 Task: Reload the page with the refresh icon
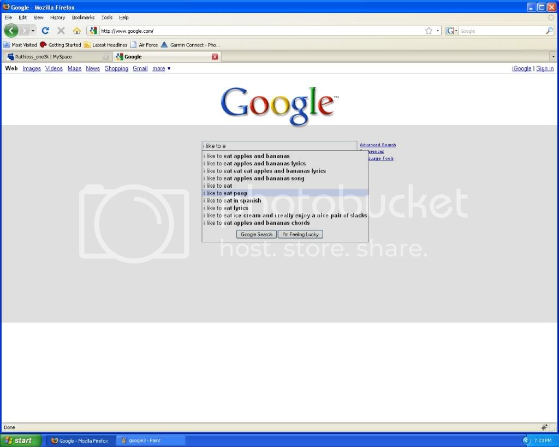pos(45,31)
